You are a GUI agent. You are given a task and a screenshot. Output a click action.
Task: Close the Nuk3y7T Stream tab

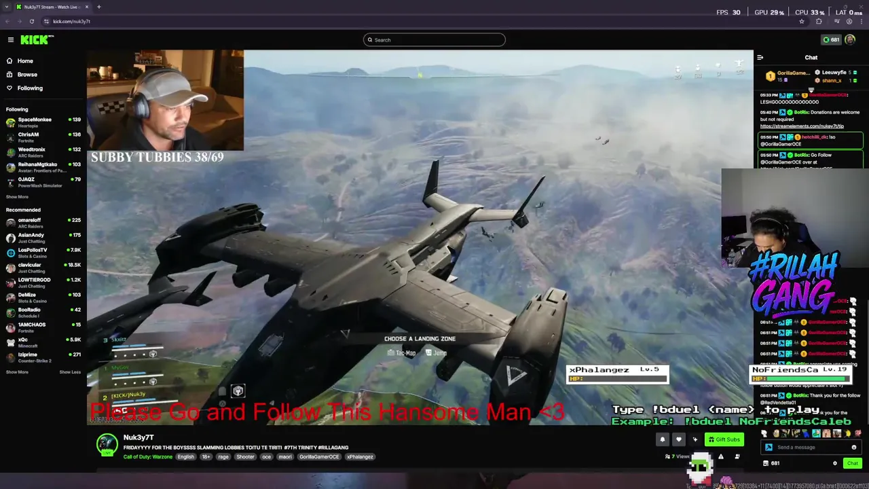point(86,7)
